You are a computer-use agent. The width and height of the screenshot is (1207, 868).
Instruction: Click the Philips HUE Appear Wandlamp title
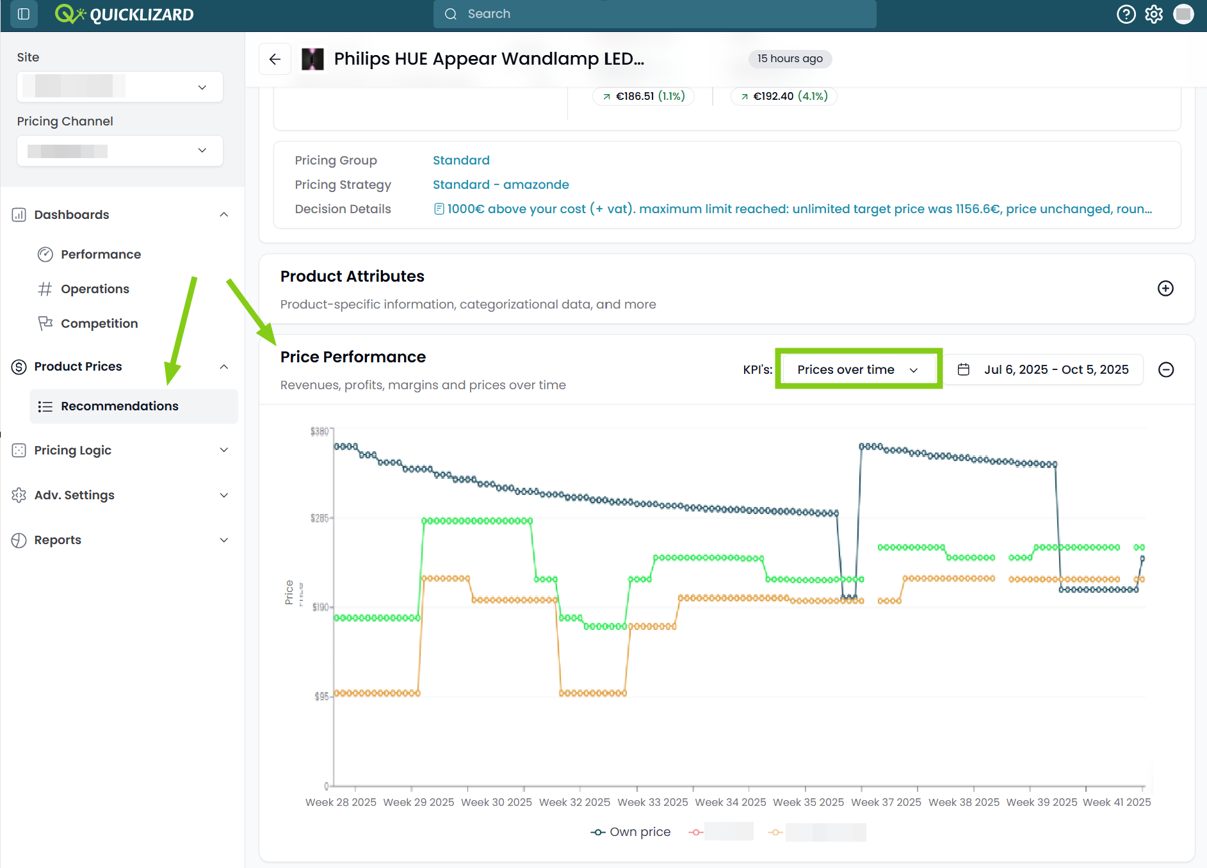pyautogui.click(x=489, y=59)
